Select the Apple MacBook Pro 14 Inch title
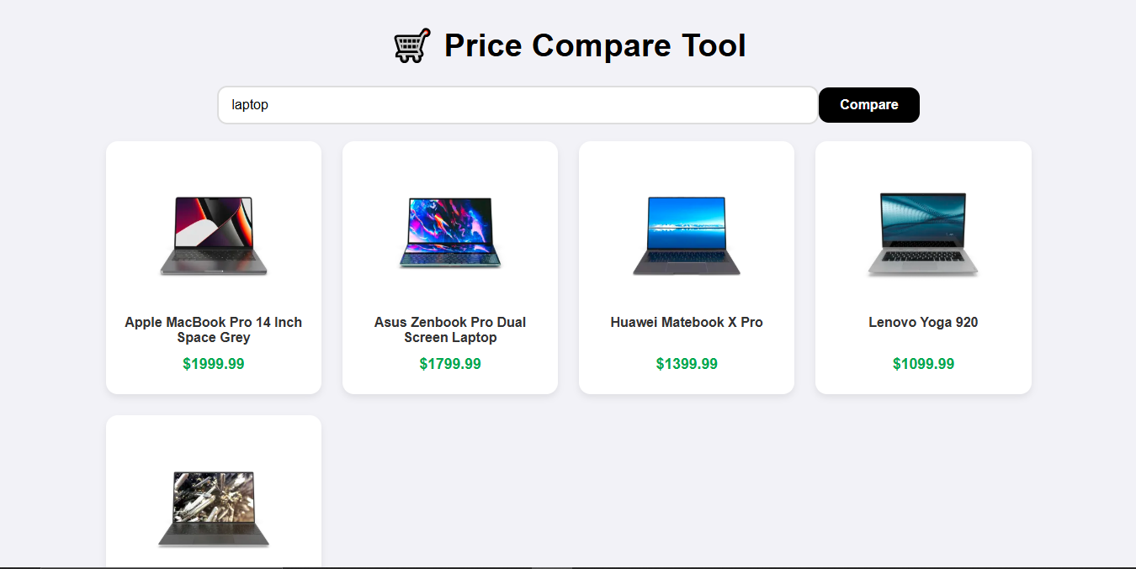This screenshot has width=1136, height=569. coord(214,329)
